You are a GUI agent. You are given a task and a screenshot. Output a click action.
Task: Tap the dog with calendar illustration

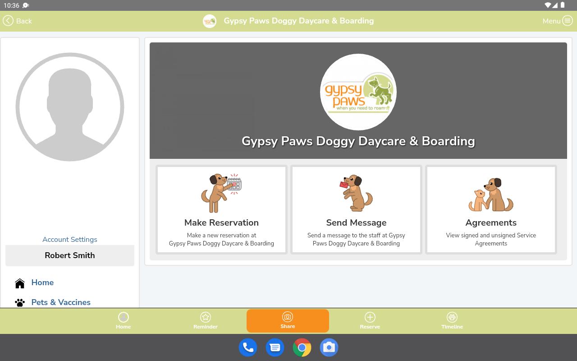[x=221, y=193]
